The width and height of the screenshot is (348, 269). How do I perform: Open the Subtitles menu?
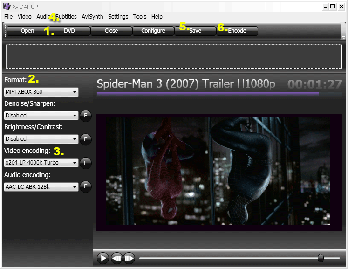[x=66, y=17]
